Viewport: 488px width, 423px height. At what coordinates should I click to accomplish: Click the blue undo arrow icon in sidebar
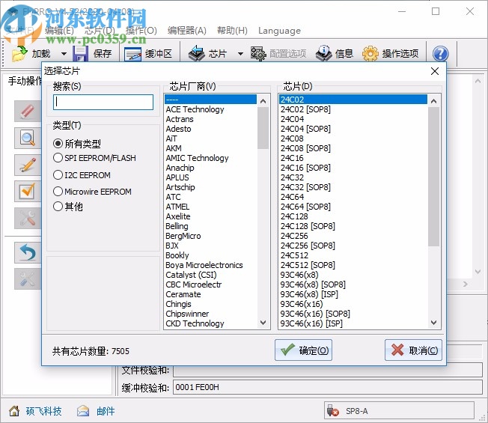click(28, 252)
